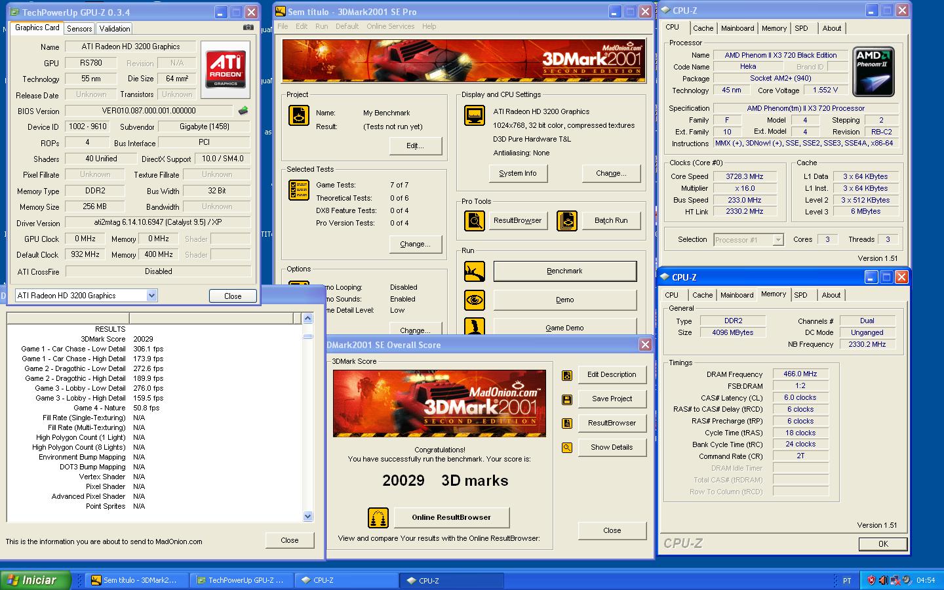Click the Batch Run button
This screenshot has height=590, width=944.
[x=611, y=220]
